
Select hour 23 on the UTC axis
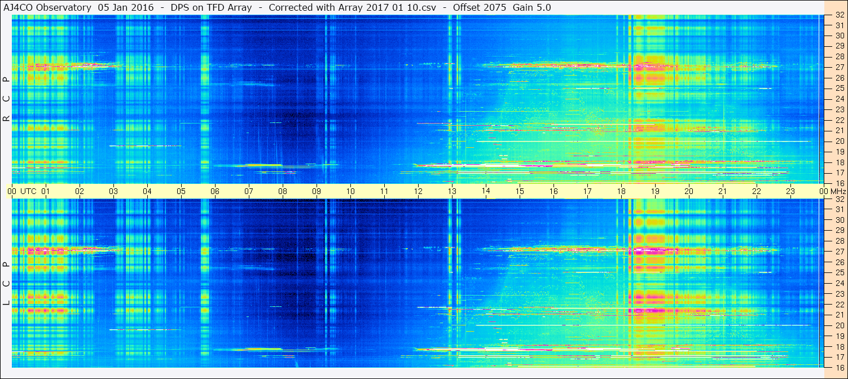[x=790, y=191]
